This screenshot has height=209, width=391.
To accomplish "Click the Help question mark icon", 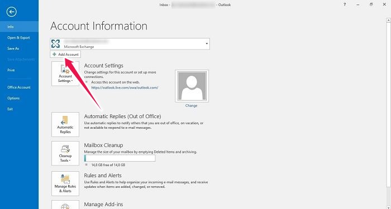I will [345, 4].
